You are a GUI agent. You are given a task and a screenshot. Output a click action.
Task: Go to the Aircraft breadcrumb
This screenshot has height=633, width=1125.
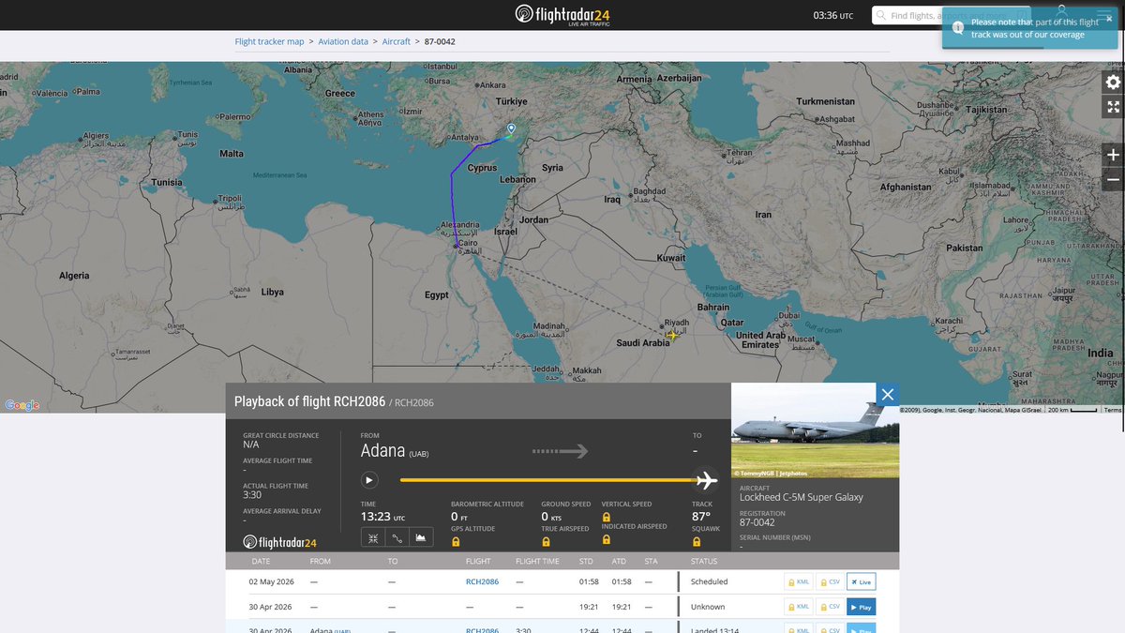[x=396, y=41]
